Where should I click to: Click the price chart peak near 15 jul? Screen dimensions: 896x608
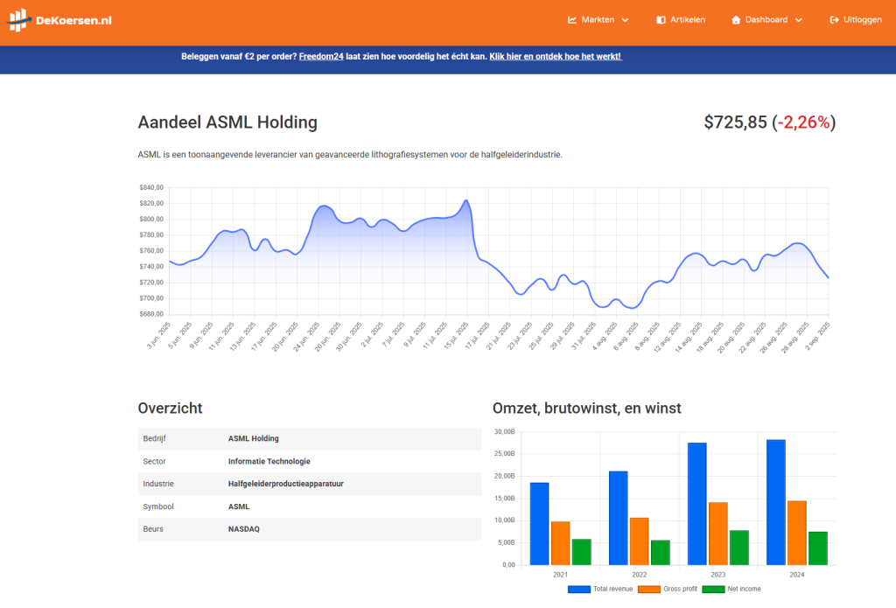coord(466,201)
